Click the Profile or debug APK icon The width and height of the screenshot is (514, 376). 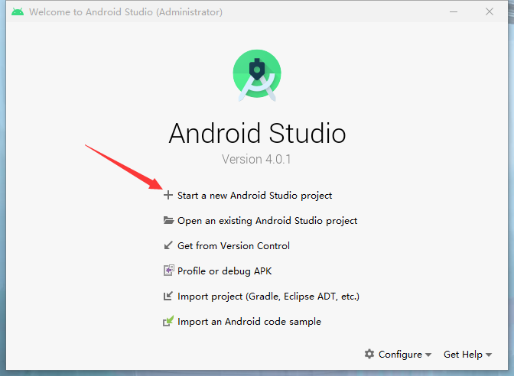point(168,271)
